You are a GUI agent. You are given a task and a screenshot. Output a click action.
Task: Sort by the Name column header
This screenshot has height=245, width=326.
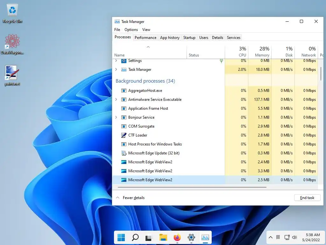click(x=150, y=52)
